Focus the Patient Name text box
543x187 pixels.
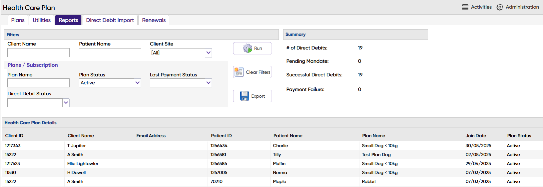pos(110,53)
